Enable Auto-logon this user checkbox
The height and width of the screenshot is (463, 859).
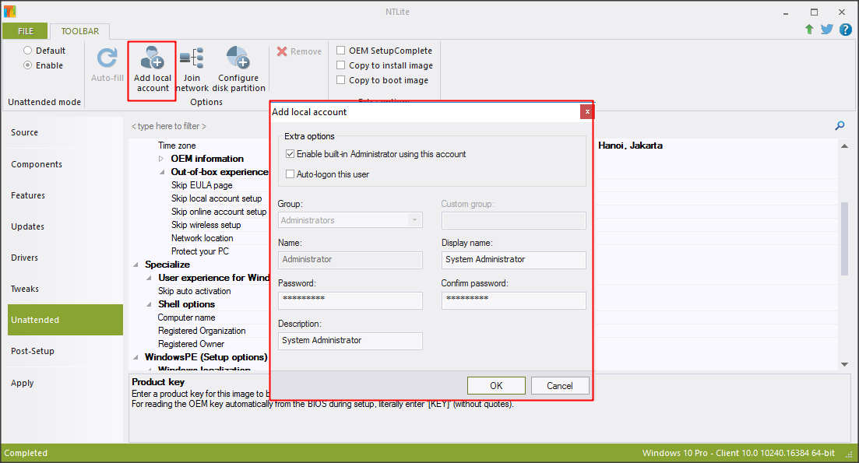[x=290, y=174]
